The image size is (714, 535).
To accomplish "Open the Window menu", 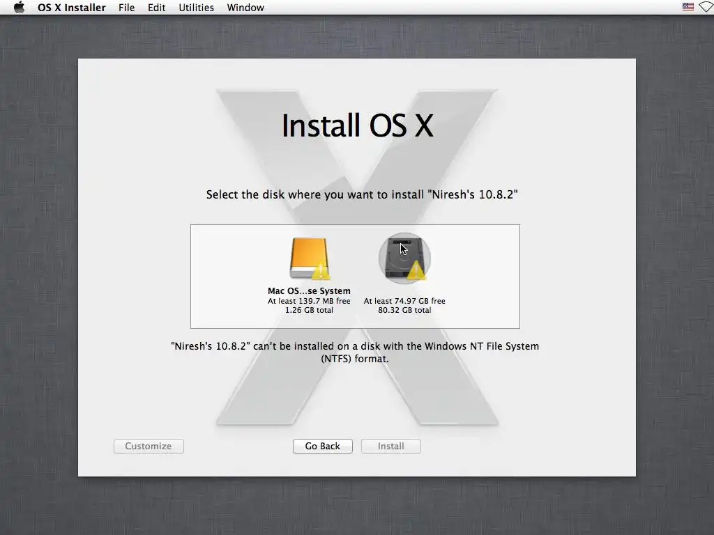I will [245, 8].
